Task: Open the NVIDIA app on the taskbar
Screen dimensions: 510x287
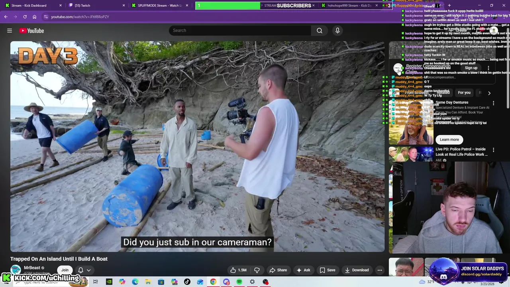Action: tap(109, 282)
